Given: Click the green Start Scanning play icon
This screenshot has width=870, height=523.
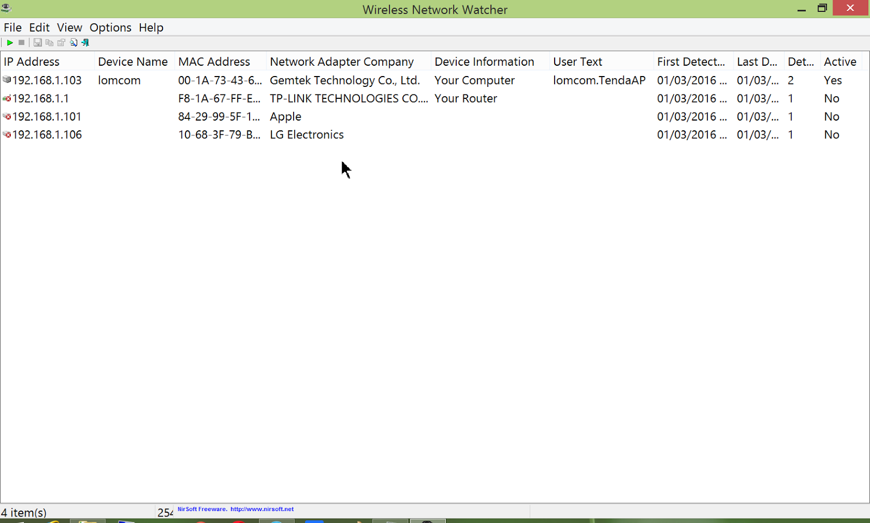Looking at the screenshot, I should (x=10, y=42).
